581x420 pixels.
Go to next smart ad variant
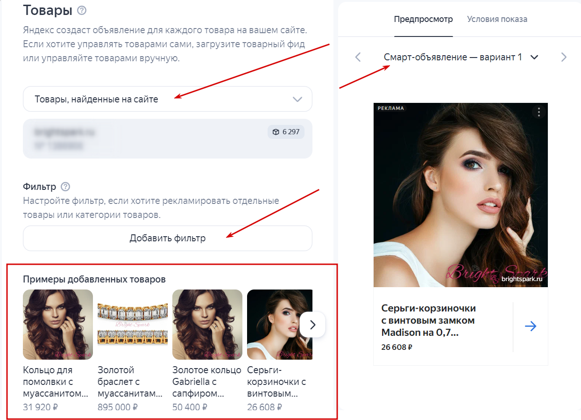564,57
